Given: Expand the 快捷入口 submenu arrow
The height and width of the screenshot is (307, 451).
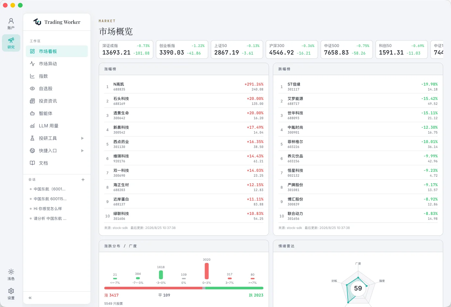Looking at the screenshot, I should (82, 151).
